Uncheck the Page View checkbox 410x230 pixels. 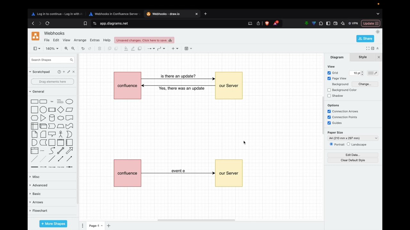coord(329,78)
